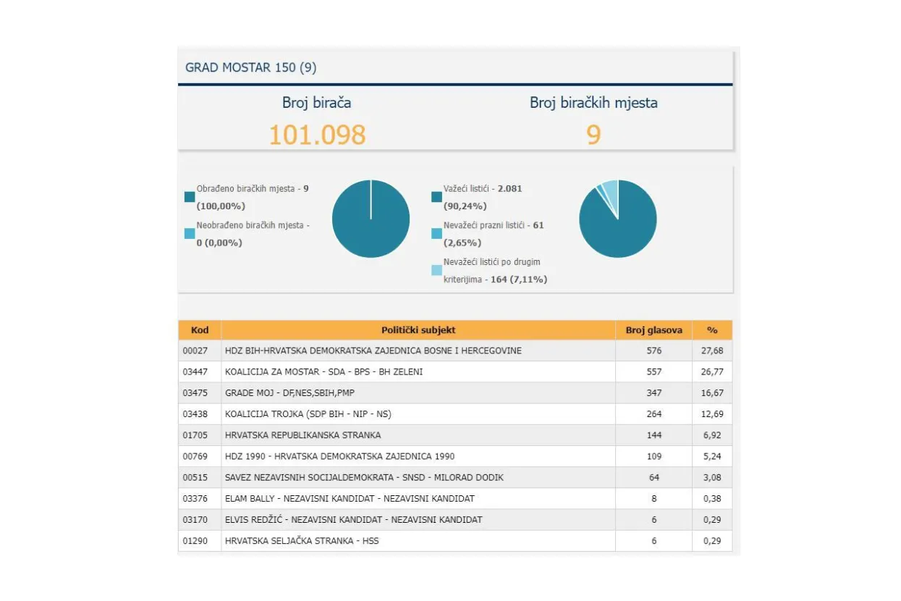
Task: Click the processed polling stations pie chart
Action: [x=371, y=219]
